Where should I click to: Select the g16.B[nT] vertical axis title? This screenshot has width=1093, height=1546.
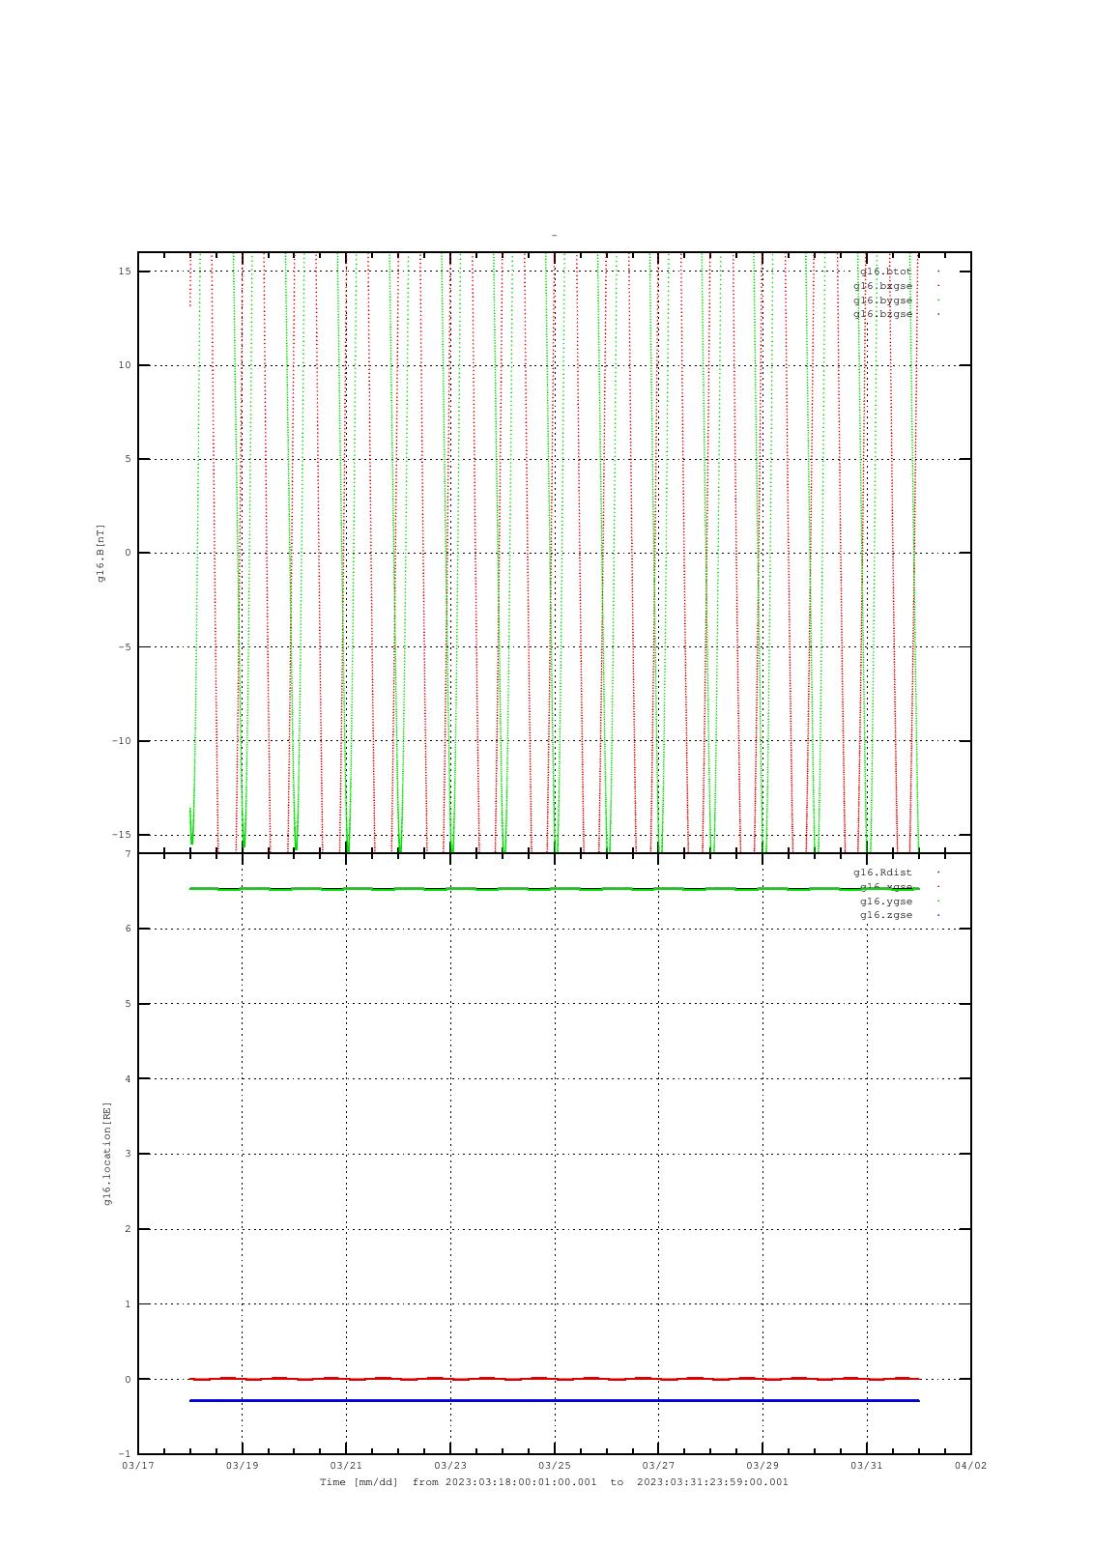[x=101, y=553]
